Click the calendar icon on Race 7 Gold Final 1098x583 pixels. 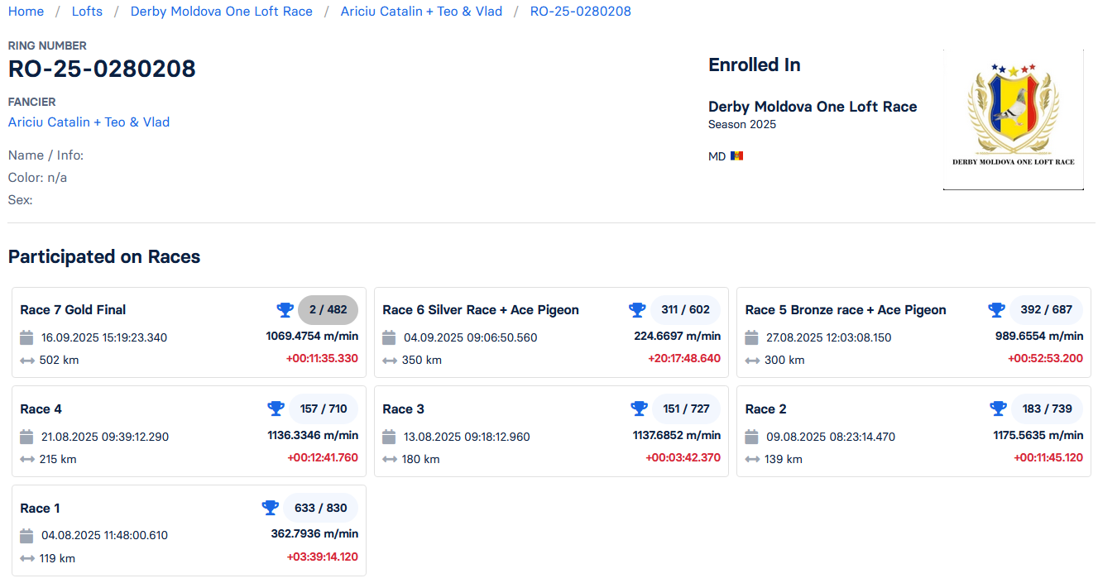pyautogui.click(x=26, y=337)
